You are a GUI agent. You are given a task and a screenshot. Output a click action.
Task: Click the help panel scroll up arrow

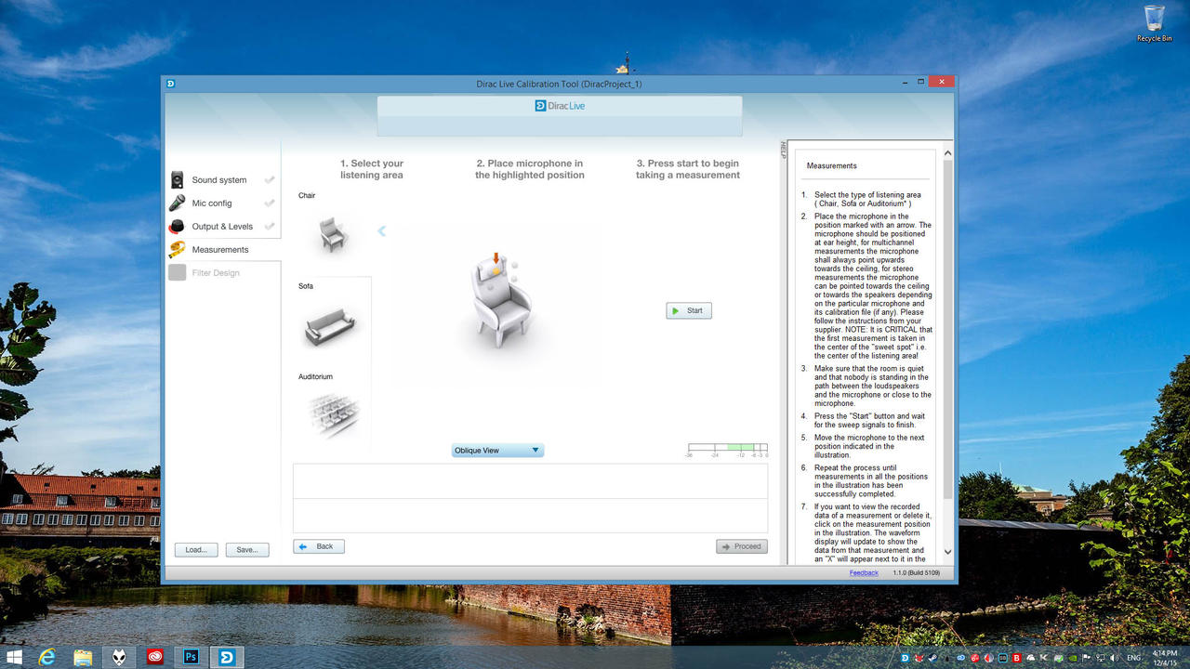coord(947,153)
